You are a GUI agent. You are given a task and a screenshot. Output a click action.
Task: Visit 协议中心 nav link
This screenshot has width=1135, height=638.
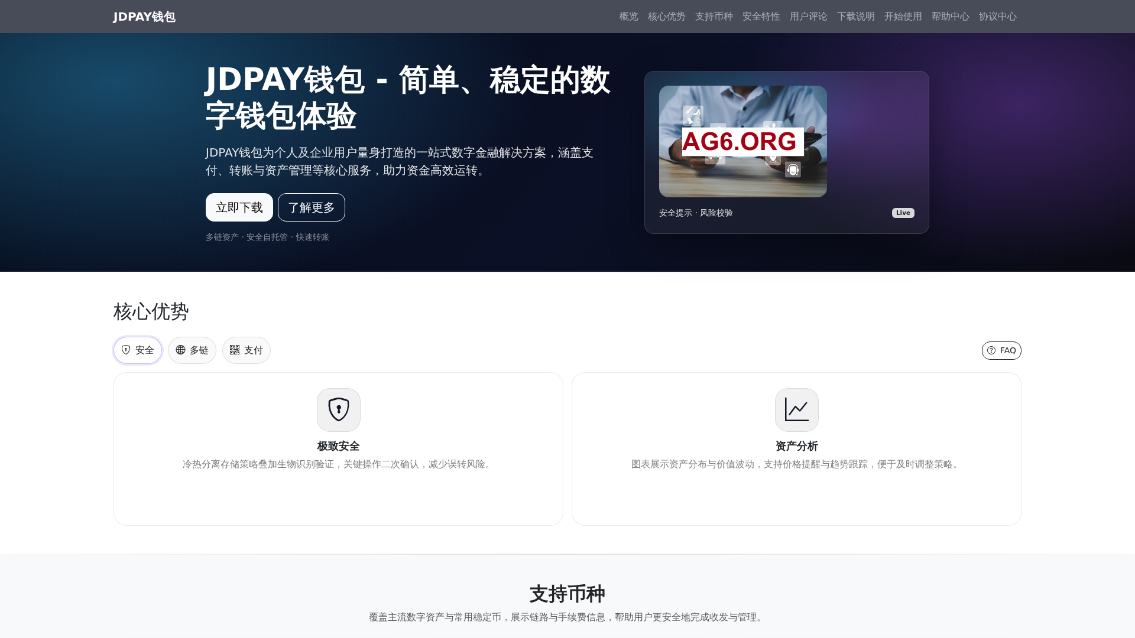coord(998,17)
